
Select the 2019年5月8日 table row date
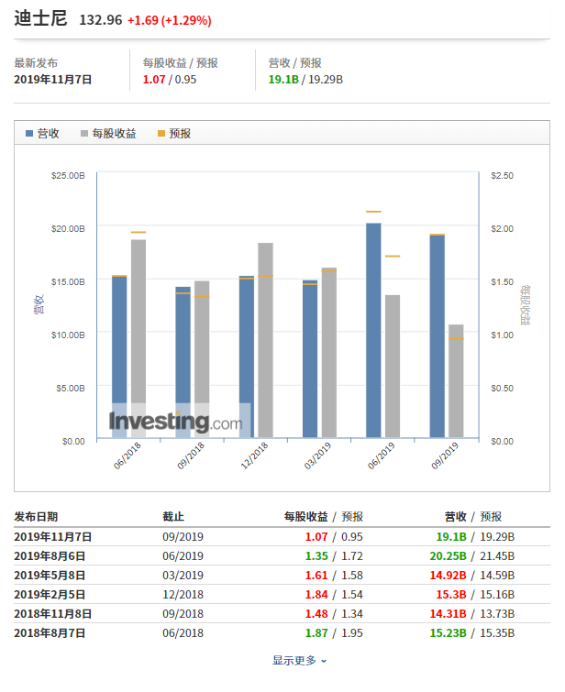pyautogui.click(x=50, y=576)
